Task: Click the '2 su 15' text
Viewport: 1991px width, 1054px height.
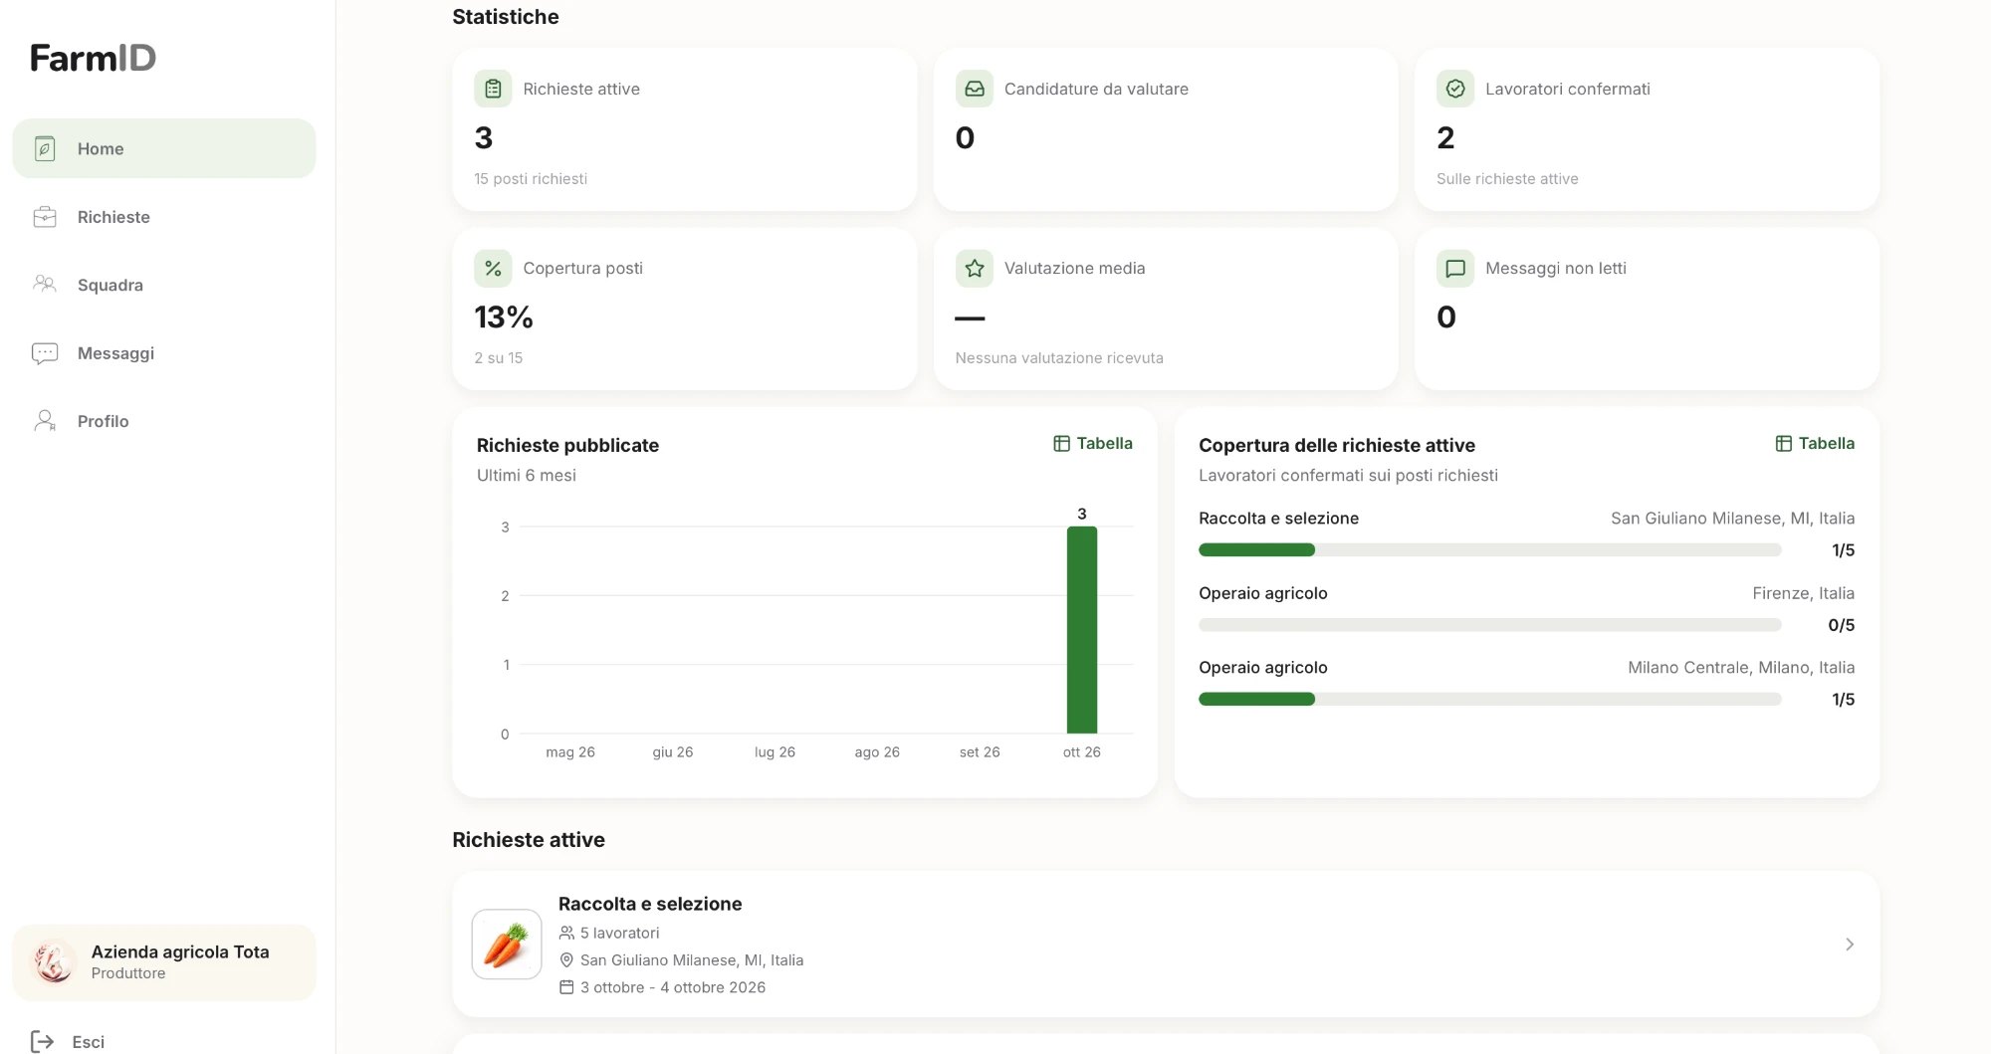Action: [x=499, y=358]
